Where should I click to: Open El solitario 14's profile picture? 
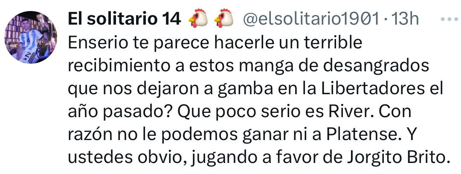click(x=31, y=37)
